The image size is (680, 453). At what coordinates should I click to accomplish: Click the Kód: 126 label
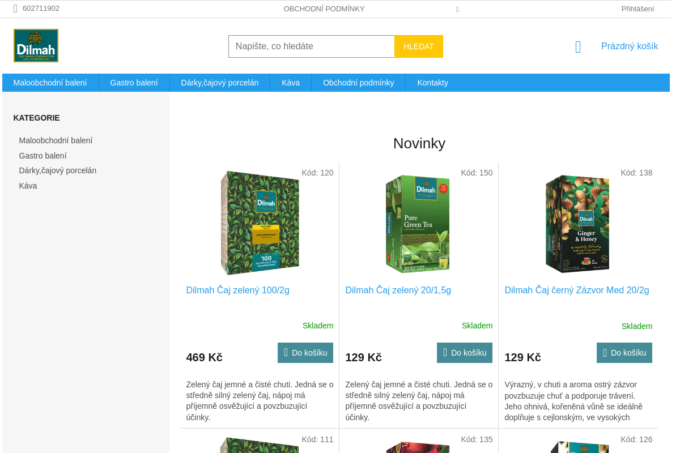coord(636,439)
